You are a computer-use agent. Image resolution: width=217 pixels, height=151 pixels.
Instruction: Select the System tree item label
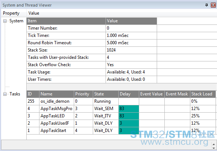[x=16, y=21]
